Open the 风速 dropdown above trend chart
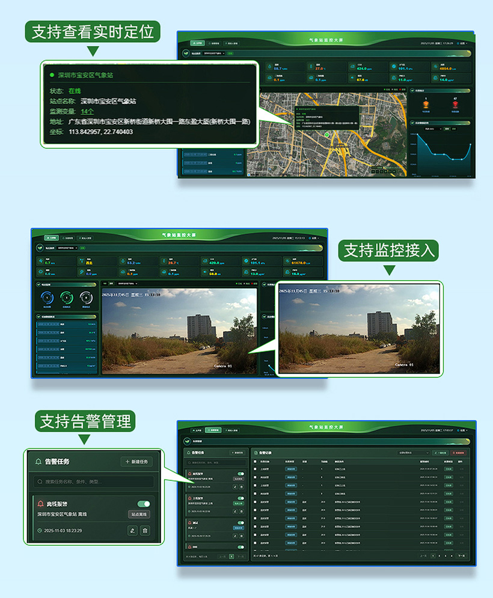 click(433, 129)
